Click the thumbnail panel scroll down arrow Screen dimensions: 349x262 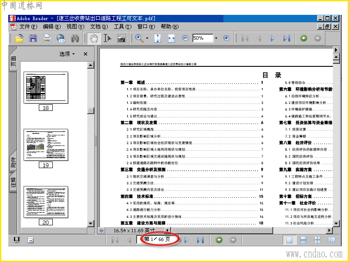click(x=91, y=223)
